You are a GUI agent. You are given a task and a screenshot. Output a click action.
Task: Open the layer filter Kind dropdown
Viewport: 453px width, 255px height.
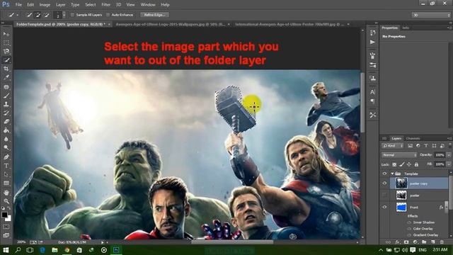(x=392, y=146)
